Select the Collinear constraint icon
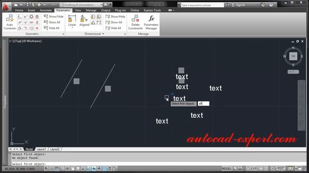Viewport: 309px width, 173px height. click(26, 17)
